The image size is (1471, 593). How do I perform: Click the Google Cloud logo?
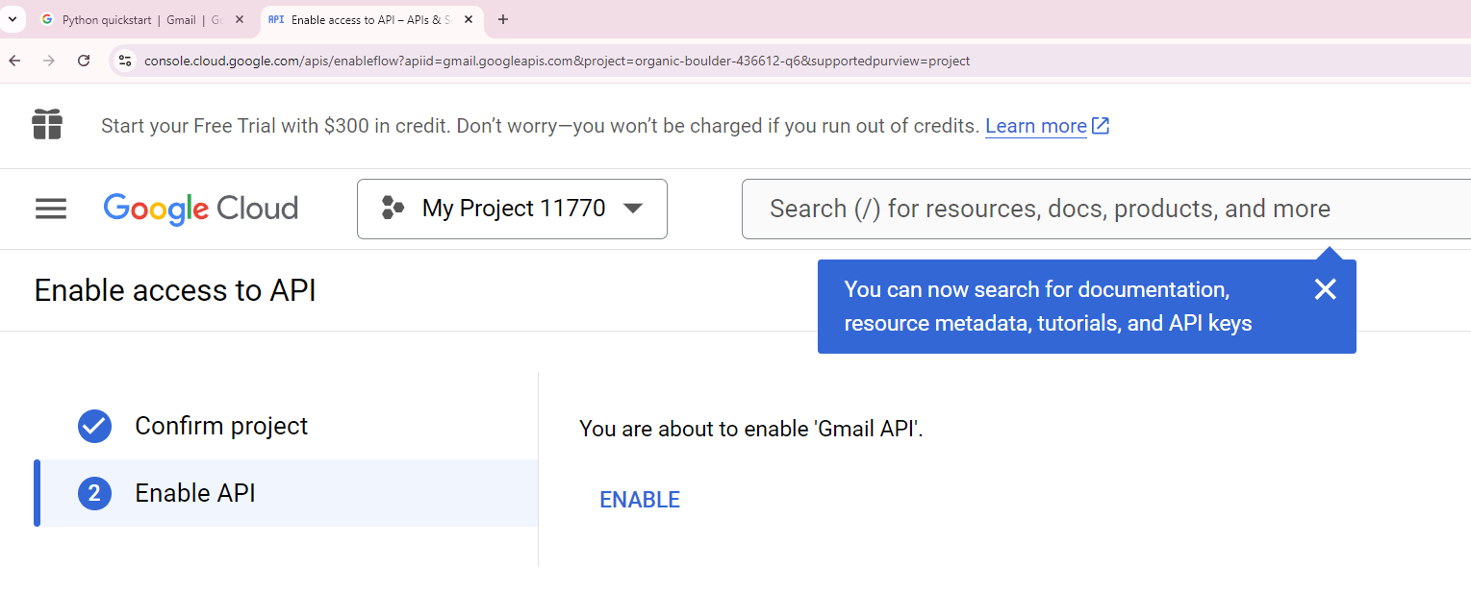(201, 209)
